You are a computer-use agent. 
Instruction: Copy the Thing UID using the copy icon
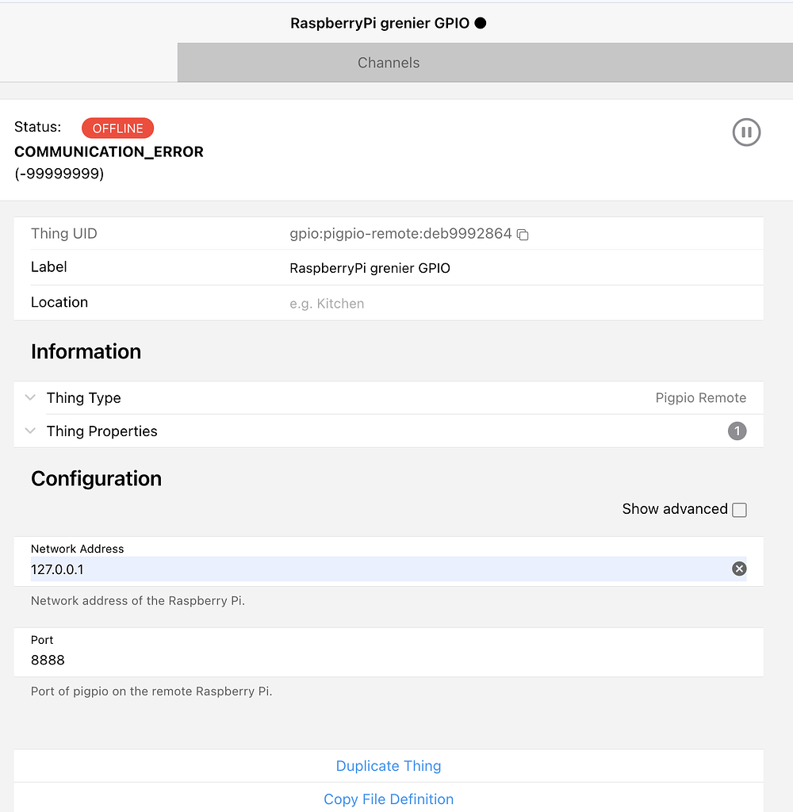522,235
